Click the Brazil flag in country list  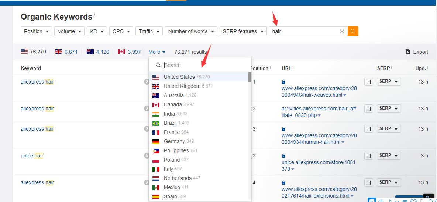point(156,123)
